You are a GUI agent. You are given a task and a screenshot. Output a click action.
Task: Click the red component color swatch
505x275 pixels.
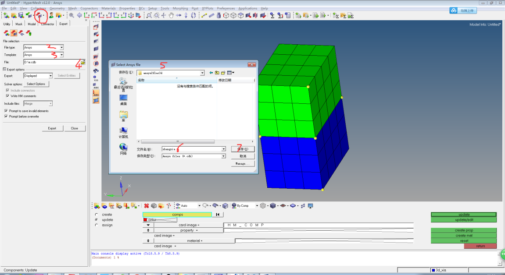145,220
